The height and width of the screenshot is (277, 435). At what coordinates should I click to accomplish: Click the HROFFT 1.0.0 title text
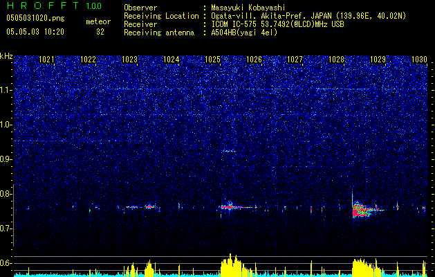(x=54, y=6)
